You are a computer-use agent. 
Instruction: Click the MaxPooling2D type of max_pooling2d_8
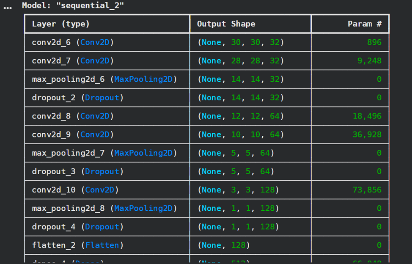coord(143,208)
